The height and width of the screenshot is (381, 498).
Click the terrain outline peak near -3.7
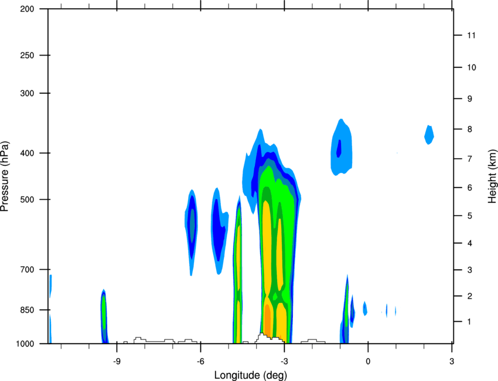[x=261, y=335]
